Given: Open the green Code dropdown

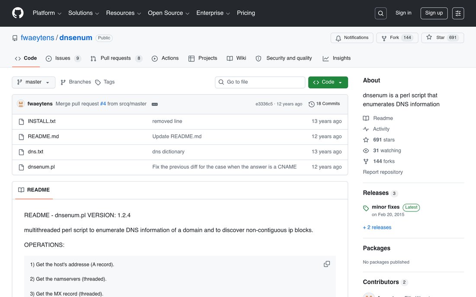Looking at the screenshot, I should [328, 82].
